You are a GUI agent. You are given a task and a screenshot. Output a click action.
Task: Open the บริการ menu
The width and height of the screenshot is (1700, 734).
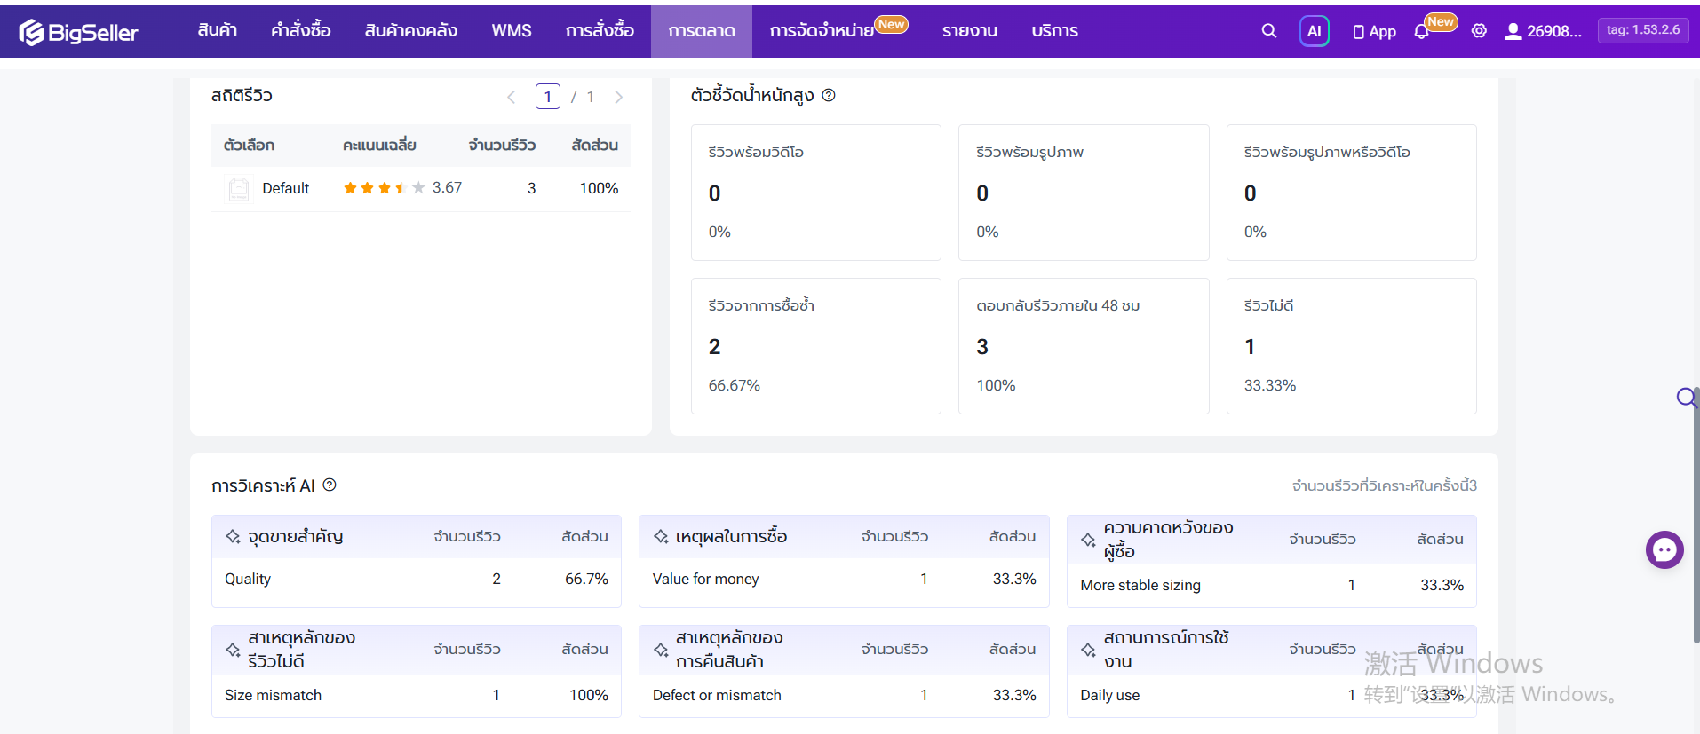1054,30
